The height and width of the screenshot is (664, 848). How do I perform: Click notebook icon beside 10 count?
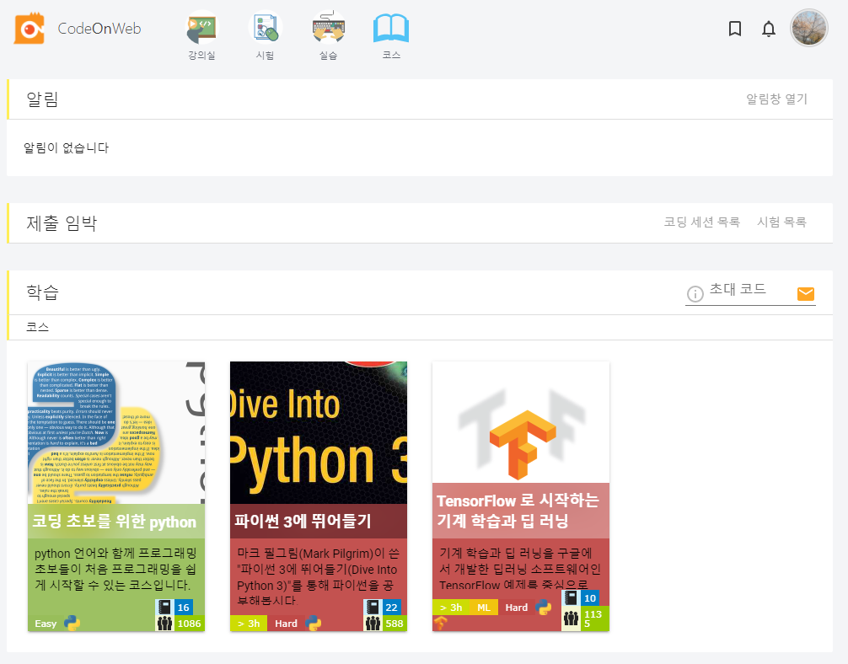click(572, 598)
